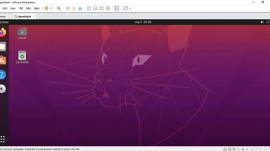Close the OpenStack tab
Image resolution: width=270 pixels, height=151 pixels.
[x=34, y=16]
